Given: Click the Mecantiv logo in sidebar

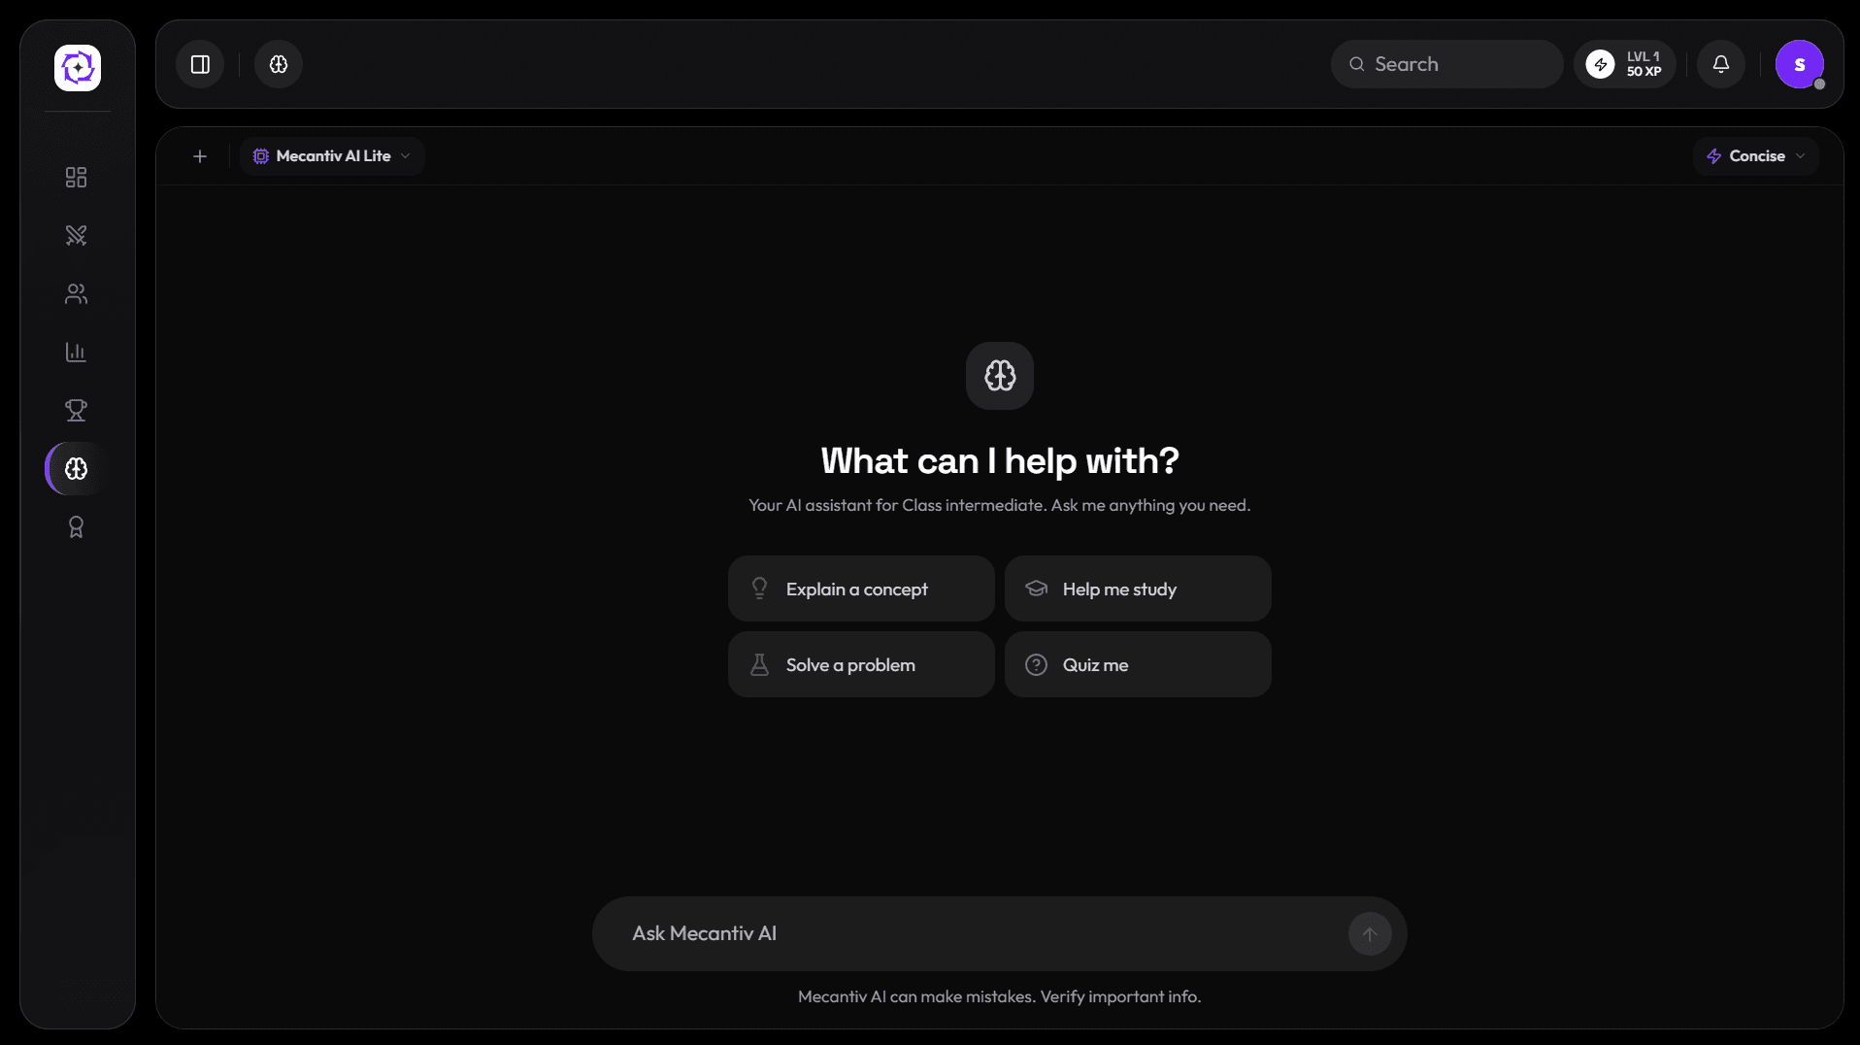Looking at the screenshot, I should (x=78, y=68).
